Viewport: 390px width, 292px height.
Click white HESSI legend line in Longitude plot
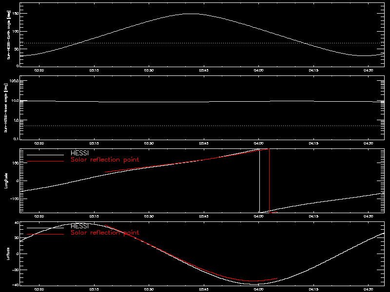(45, 155)
